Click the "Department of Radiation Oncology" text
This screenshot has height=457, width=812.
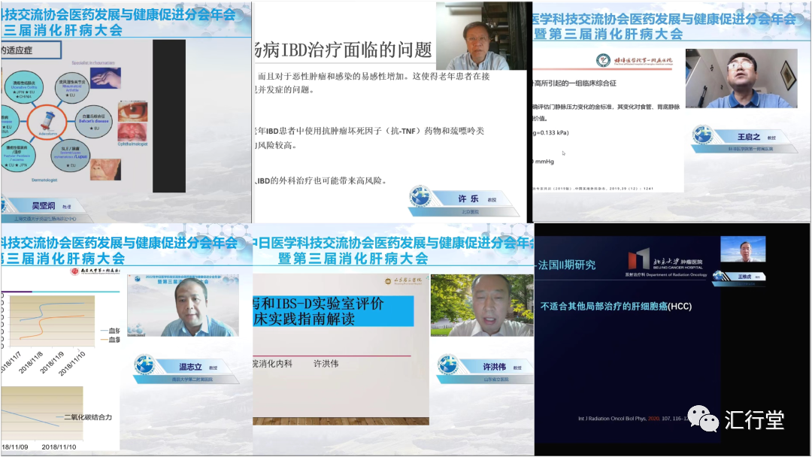click(677, 275)
